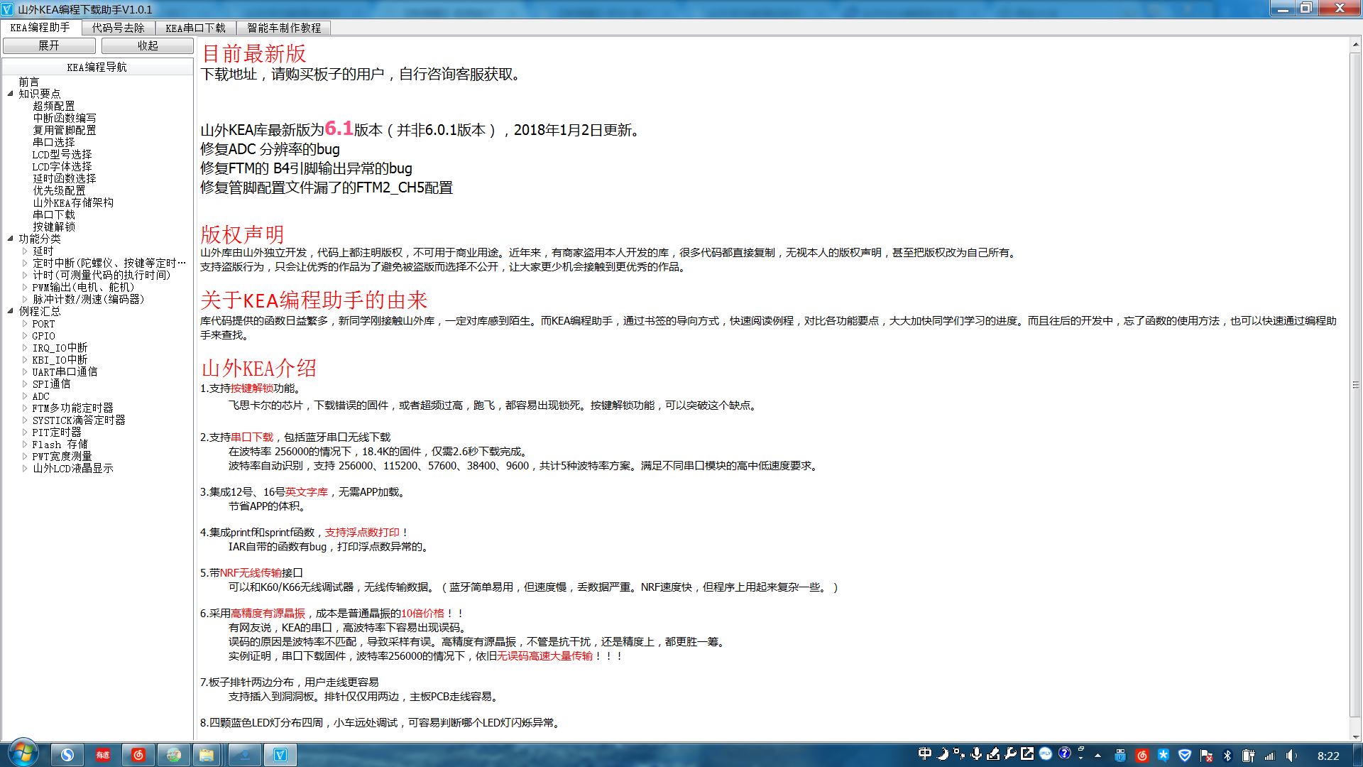The width and height of the screenshot is (1363, 767).
Task: Click the network signal tray icon
Action: [1270, 756]
